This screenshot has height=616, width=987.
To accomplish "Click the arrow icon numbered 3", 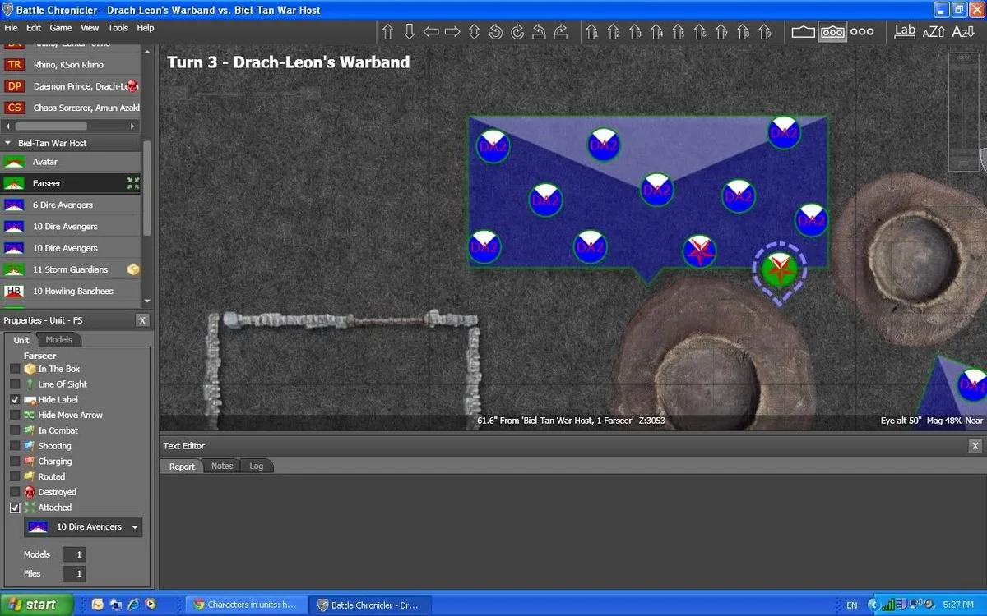I will (635, 32).
